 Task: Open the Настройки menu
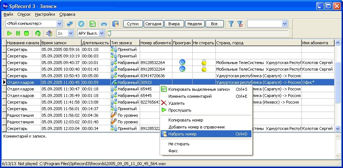45,14
